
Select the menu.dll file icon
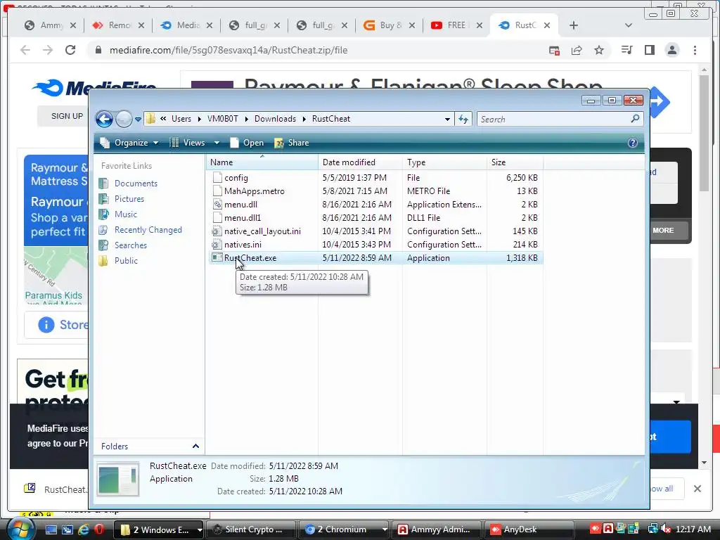(x=217, y=205)
